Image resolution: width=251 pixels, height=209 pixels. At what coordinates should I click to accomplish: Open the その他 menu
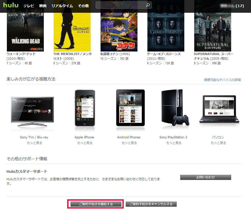(x=83, y=6)
